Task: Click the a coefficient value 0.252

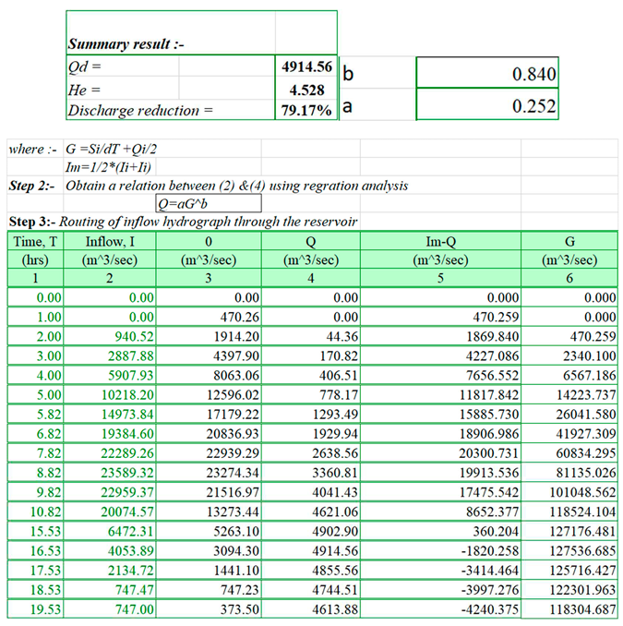Action: 486,106
